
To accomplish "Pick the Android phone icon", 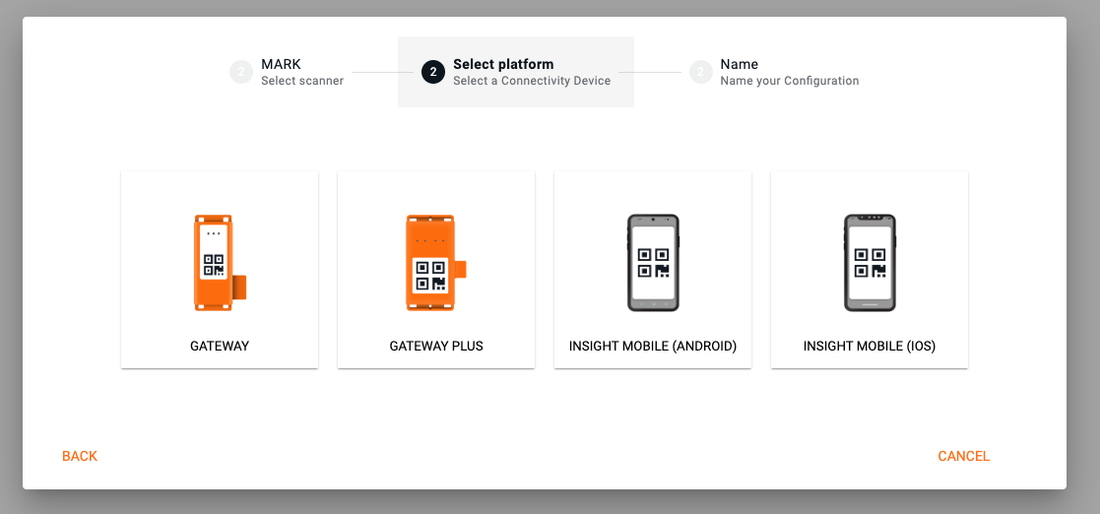I will (653, 263).
